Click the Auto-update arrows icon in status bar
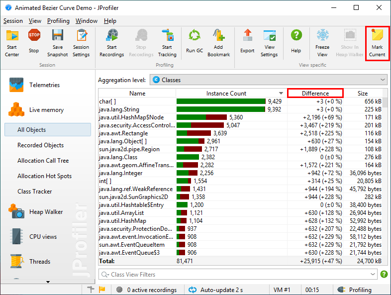Image resolution: width=391 pixels, height=295 pixels. [193, 290]
